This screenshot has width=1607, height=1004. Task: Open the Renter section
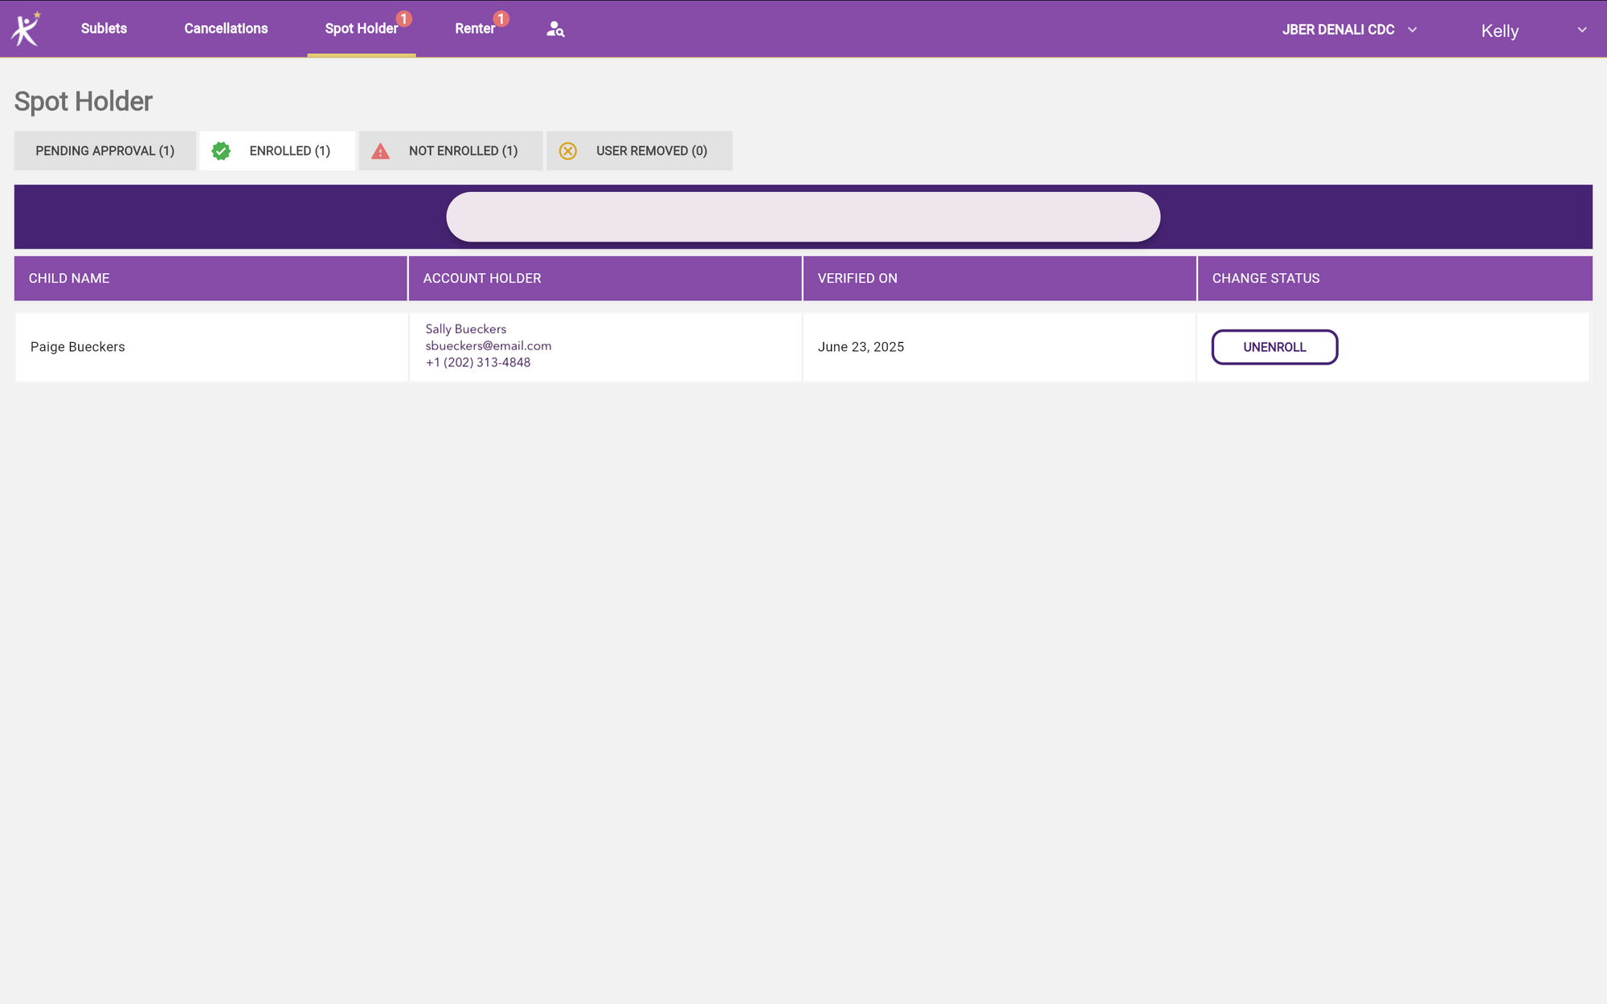coord(475,28)
